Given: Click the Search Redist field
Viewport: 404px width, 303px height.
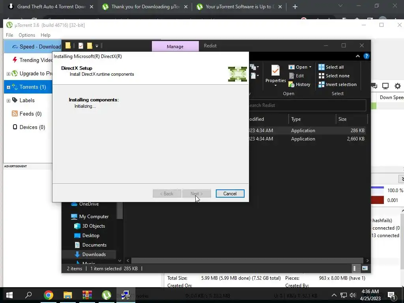Looking at the screenshot, I should point(307,105).
